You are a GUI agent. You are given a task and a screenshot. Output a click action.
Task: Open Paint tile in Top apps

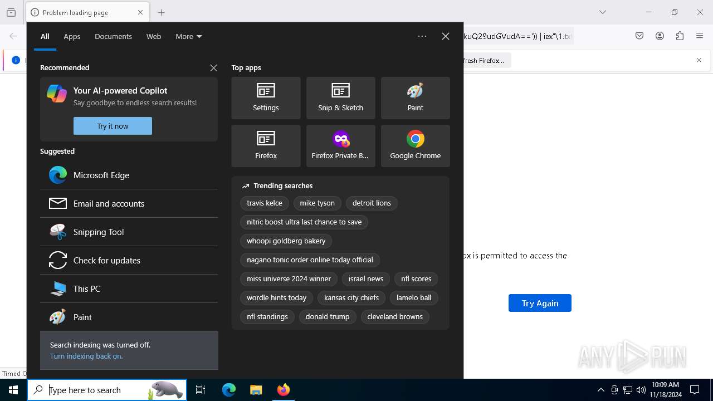click(415, 98)
